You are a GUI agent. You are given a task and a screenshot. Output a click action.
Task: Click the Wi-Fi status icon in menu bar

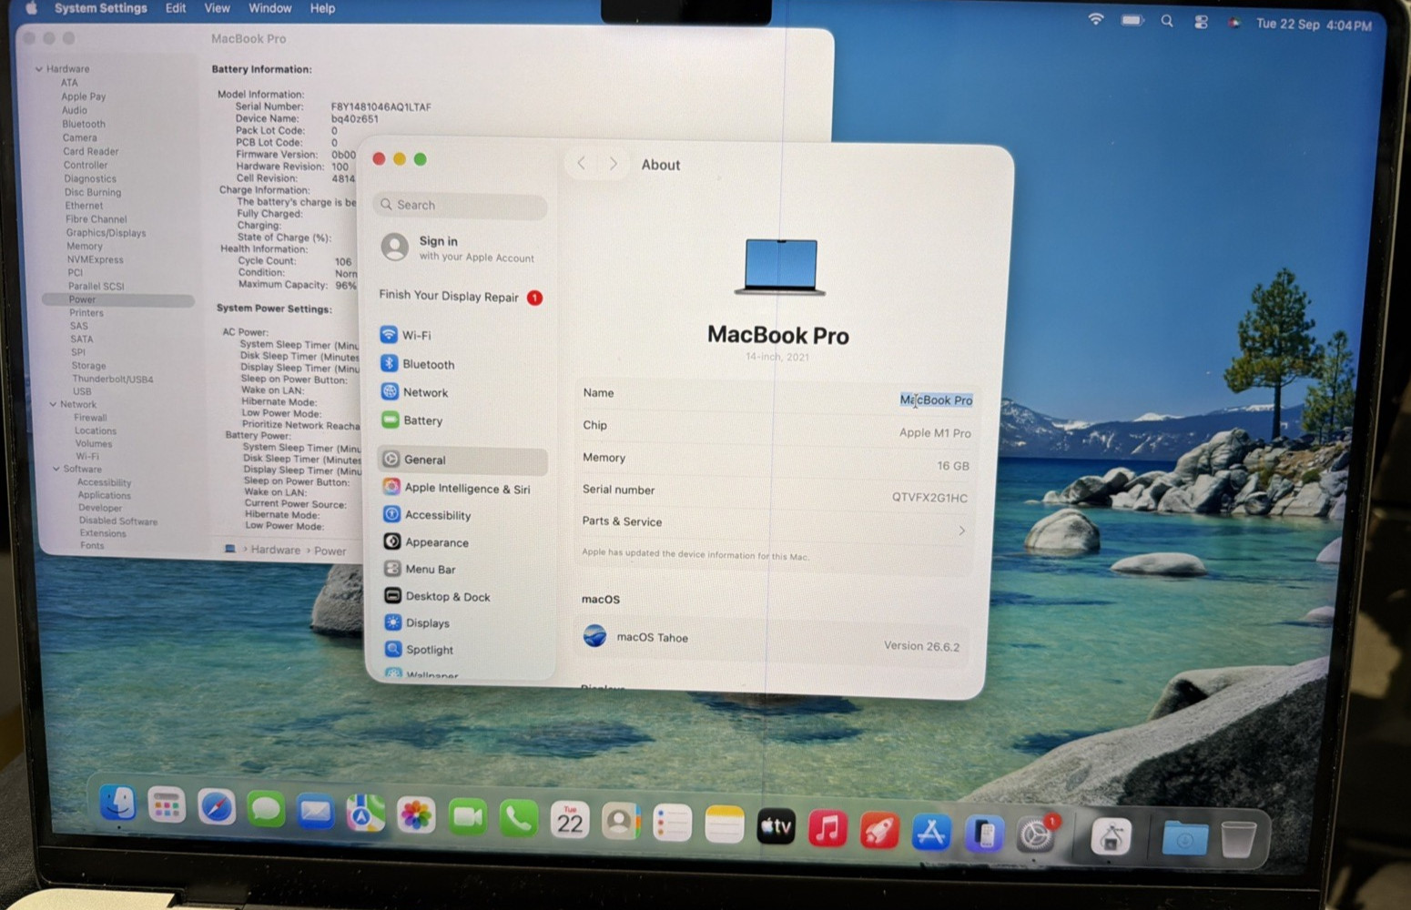[x=1096, y=19]
